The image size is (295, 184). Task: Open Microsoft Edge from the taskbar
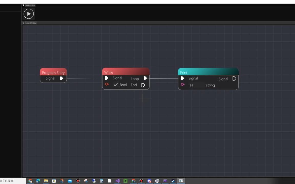pyautogui.click(x=38, y=181)
